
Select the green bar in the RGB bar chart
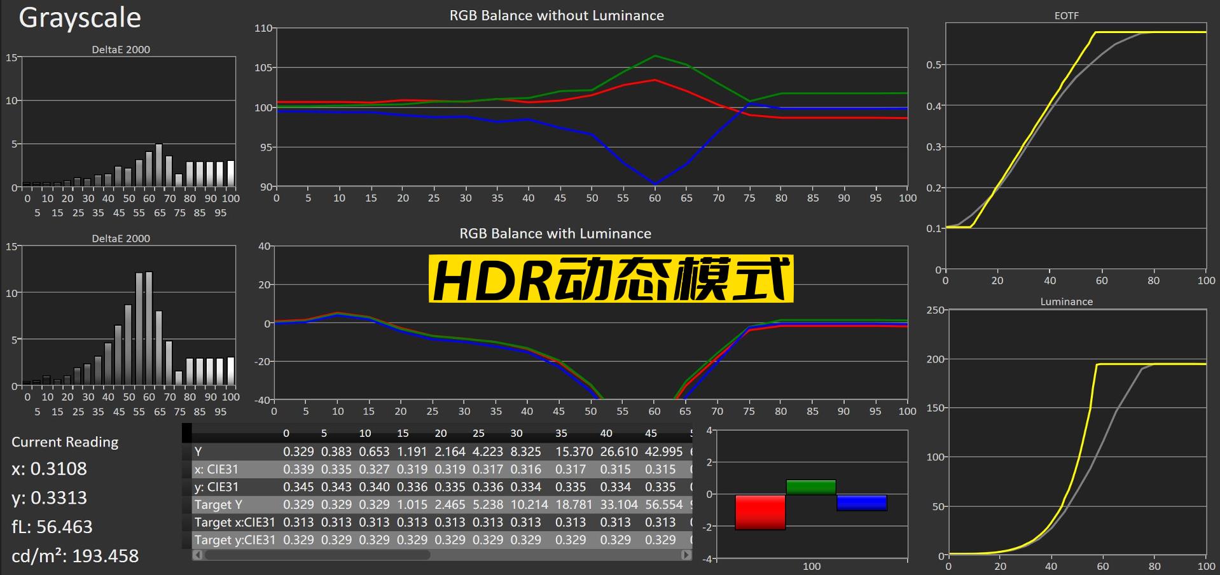[811, 487]
